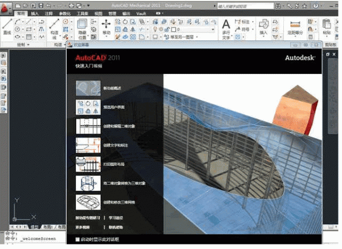Select the Multiline text (多行文字) tool

pyautogui.click(x=226, y=29)
